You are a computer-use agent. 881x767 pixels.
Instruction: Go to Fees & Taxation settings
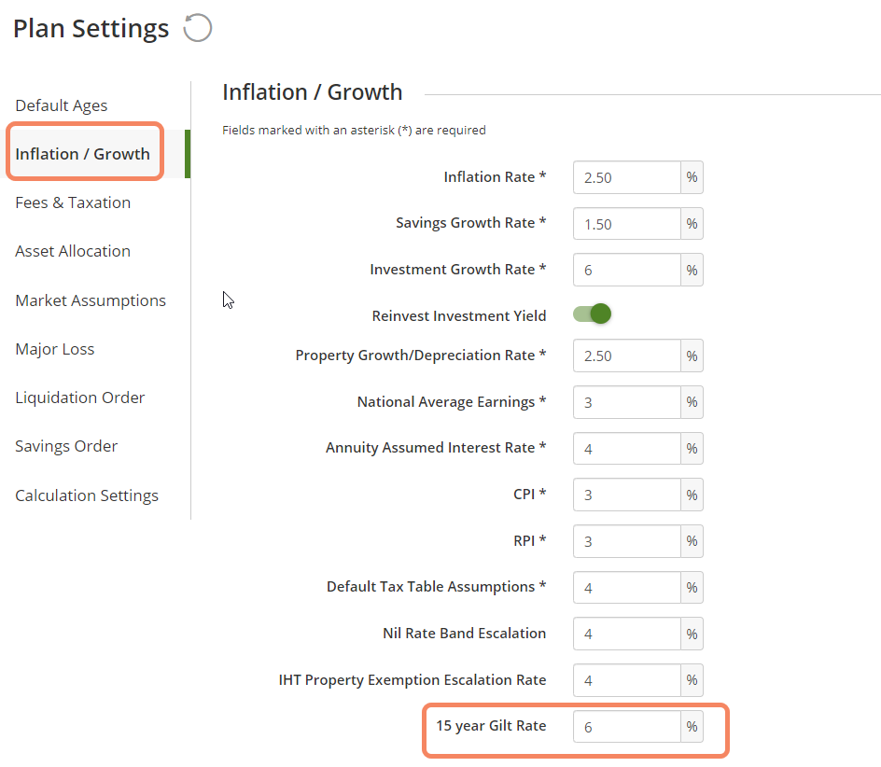(x=73, y=202)
